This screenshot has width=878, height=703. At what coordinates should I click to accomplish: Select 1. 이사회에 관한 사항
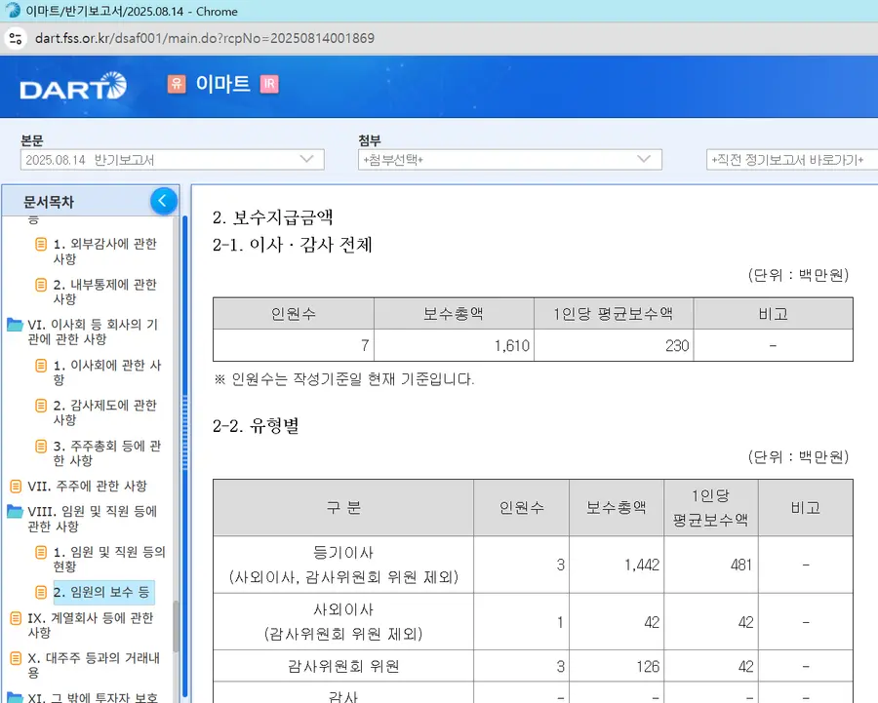coord(106,373)
